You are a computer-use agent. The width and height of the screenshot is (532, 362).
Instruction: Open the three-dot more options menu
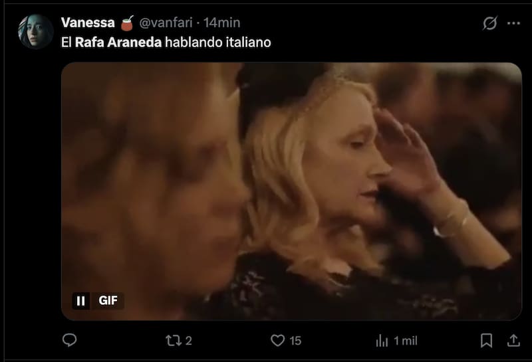(513, 23)
